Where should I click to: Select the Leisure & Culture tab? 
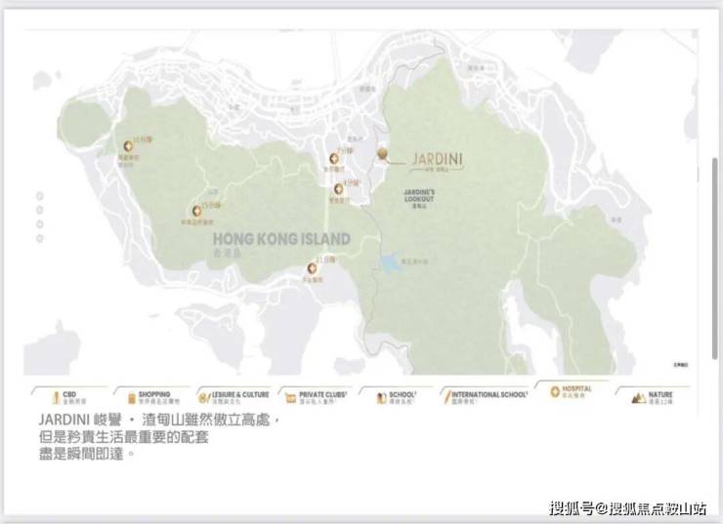point(234,397)
